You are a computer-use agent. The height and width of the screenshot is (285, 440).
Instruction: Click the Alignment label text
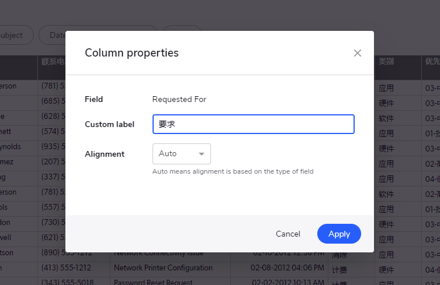tap(105, 154)
